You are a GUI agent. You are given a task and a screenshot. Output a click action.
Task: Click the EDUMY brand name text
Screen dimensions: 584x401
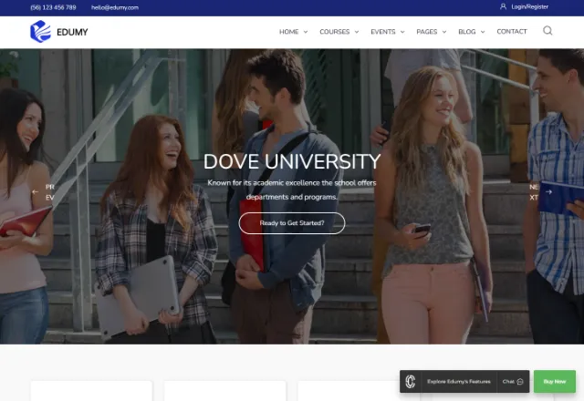click(x=72, y=32)
